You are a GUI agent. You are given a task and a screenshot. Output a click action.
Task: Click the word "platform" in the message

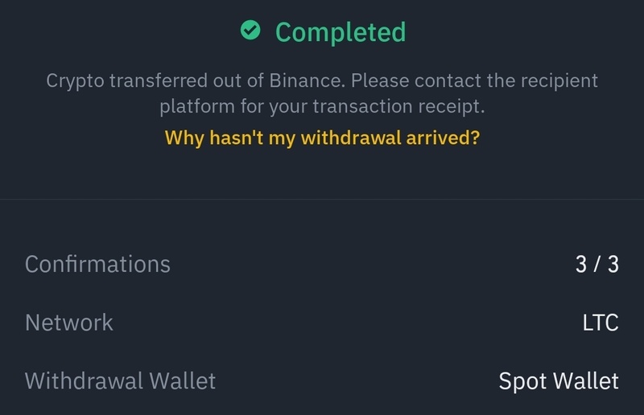(194, 105)
